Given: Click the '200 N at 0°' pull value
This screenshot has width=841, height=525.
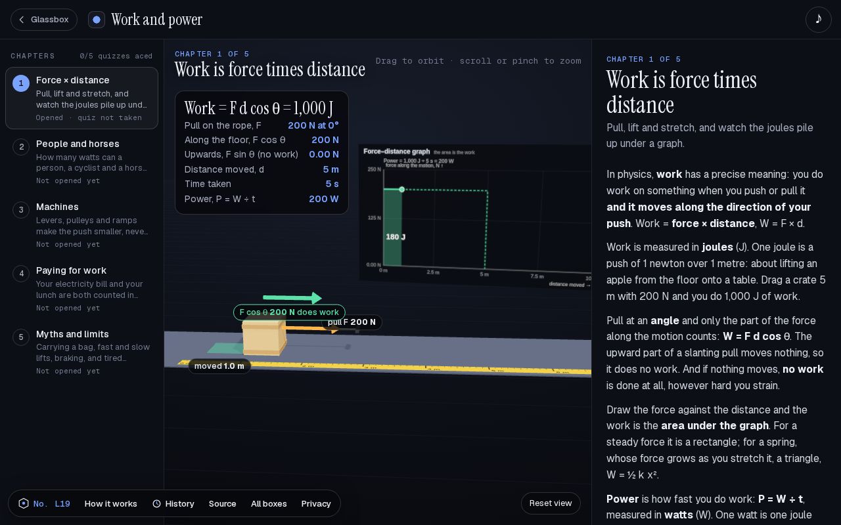Looking at the screenshot, I should pos(313,125).
